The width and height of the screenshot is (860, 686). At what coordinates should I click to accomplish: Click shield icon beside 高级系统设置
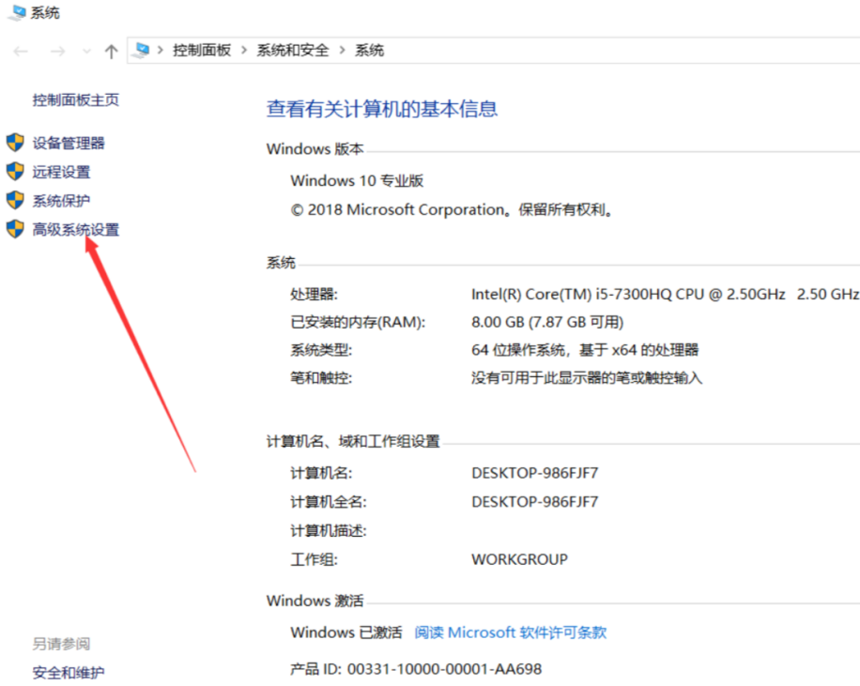pos(15,229)
